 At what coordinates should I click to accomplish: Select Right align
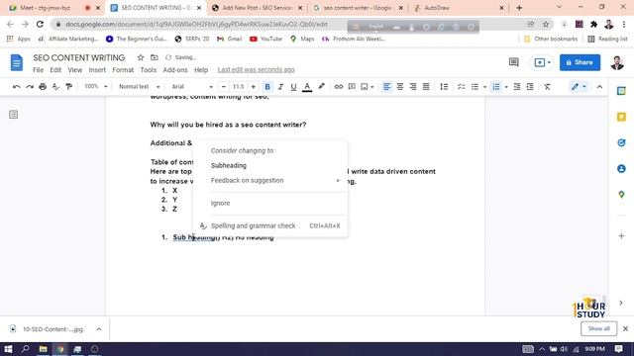pos(413,87)
